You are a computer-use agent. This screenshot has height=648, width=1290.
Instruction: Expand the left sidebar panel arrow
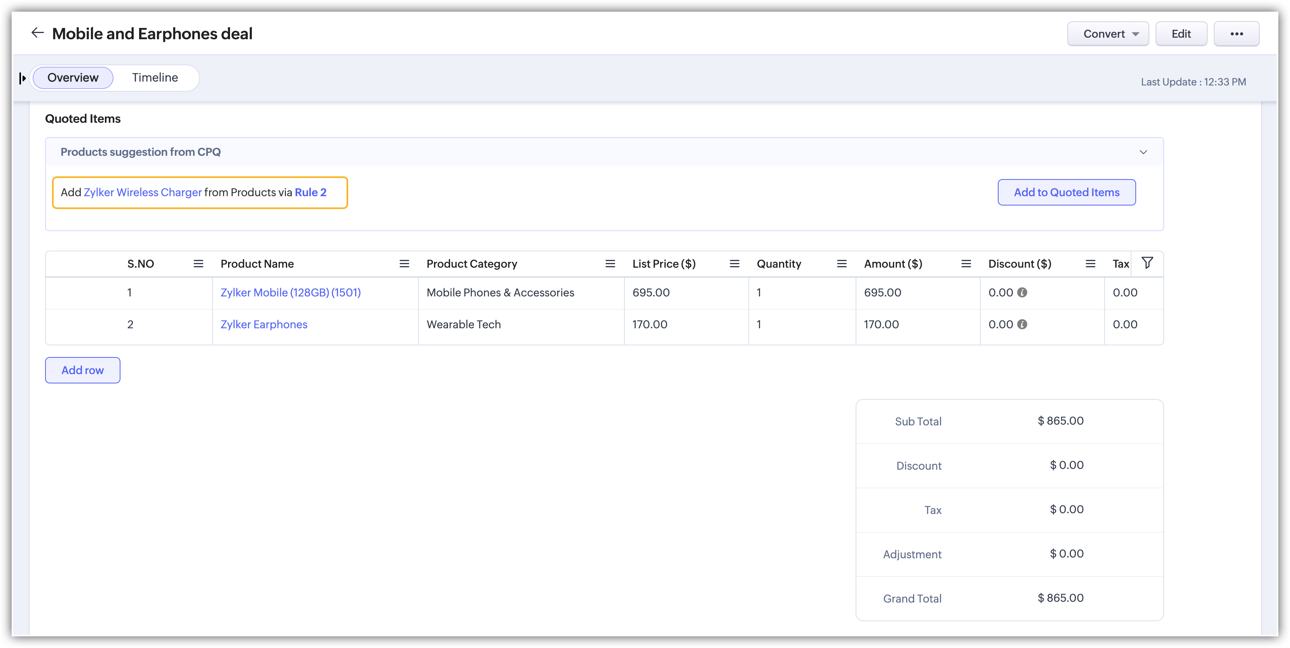pyautogui.click(x=22, y=78)
